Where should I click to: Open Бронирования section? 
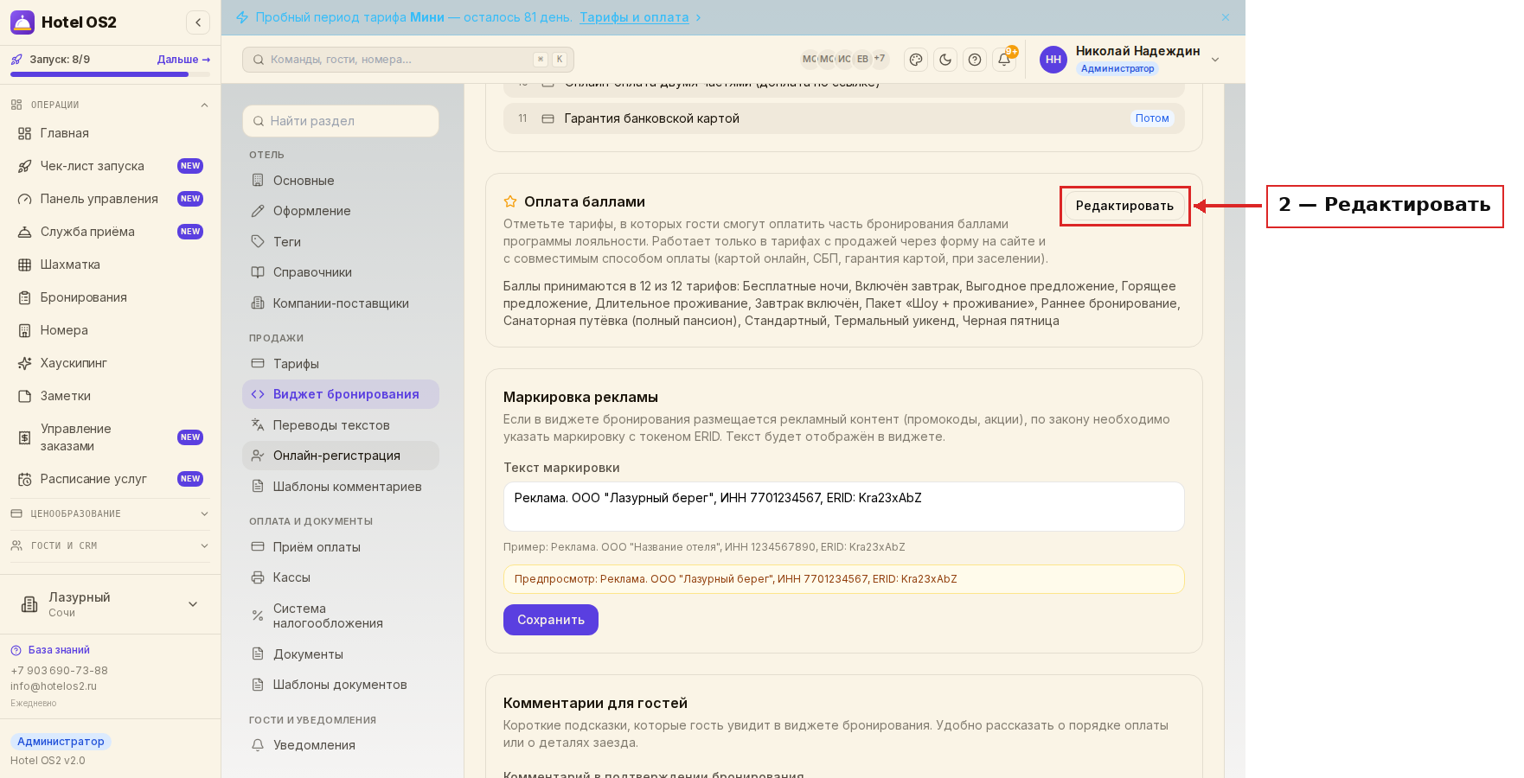(110, 297)
